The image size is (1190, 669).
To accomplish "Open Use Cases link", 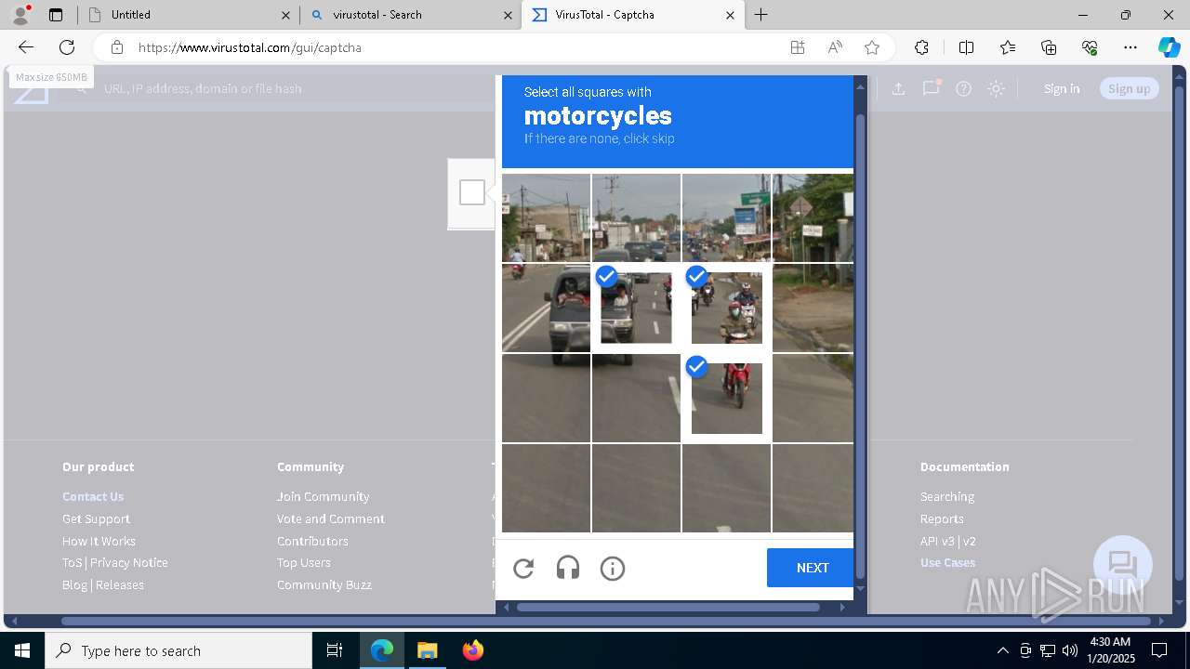I will (x=947, y=562).
